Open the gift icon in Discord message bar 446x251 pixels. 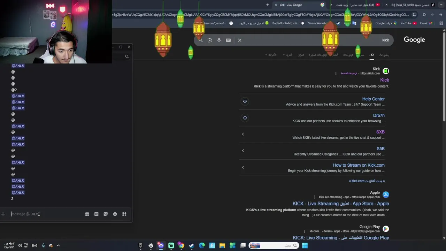pos(87,214)
